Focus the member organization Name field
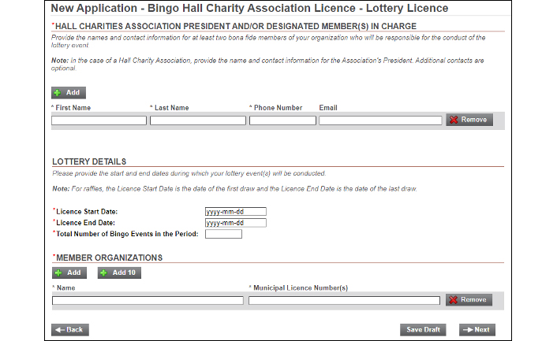Viewport: 557px width, 341px height. click(x=148, y=301)
